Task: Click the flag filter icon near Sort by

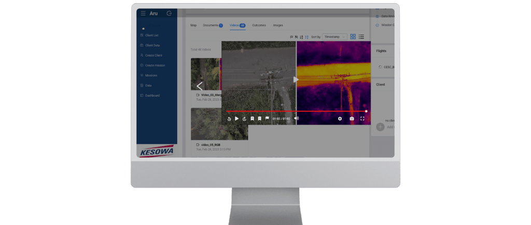Action: (x=291, y=37)
